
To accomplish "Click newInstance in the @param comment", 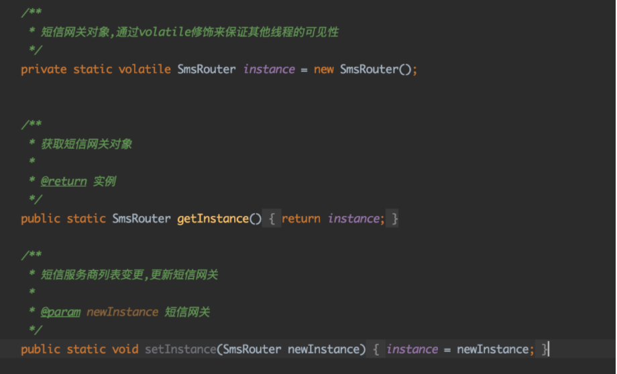I will pyautogui.click(x=122, y=312).
